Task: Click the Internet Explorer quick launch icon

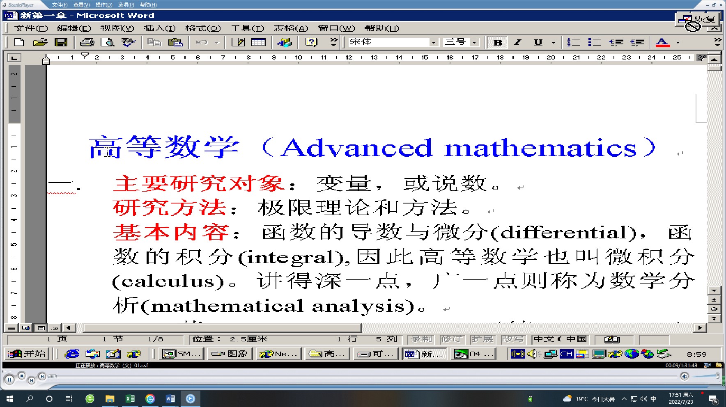Action: coord(72,354)
